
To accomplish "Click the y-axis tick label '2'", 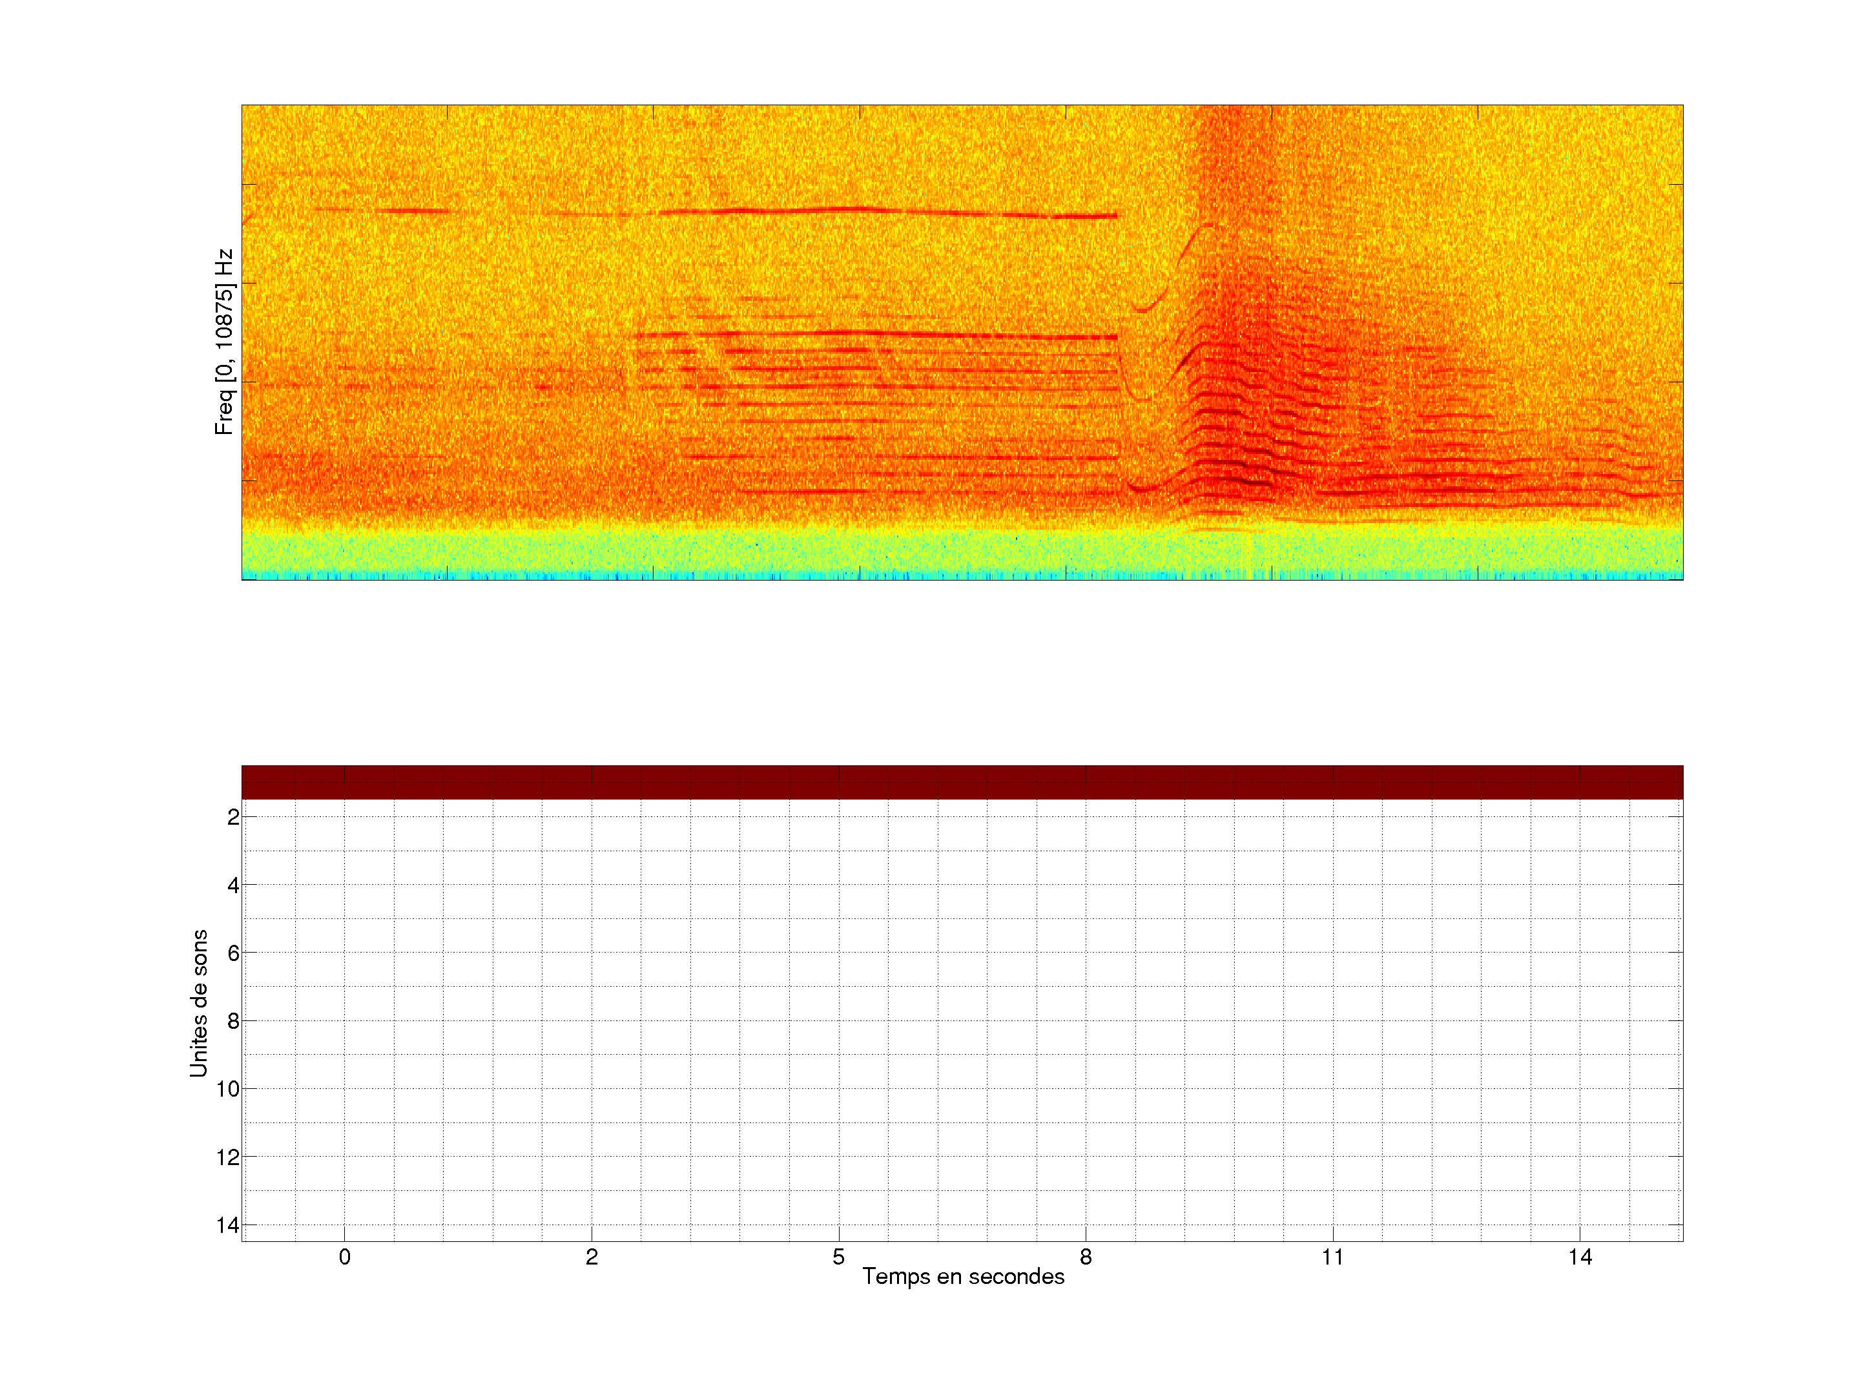I will point(233,818).
